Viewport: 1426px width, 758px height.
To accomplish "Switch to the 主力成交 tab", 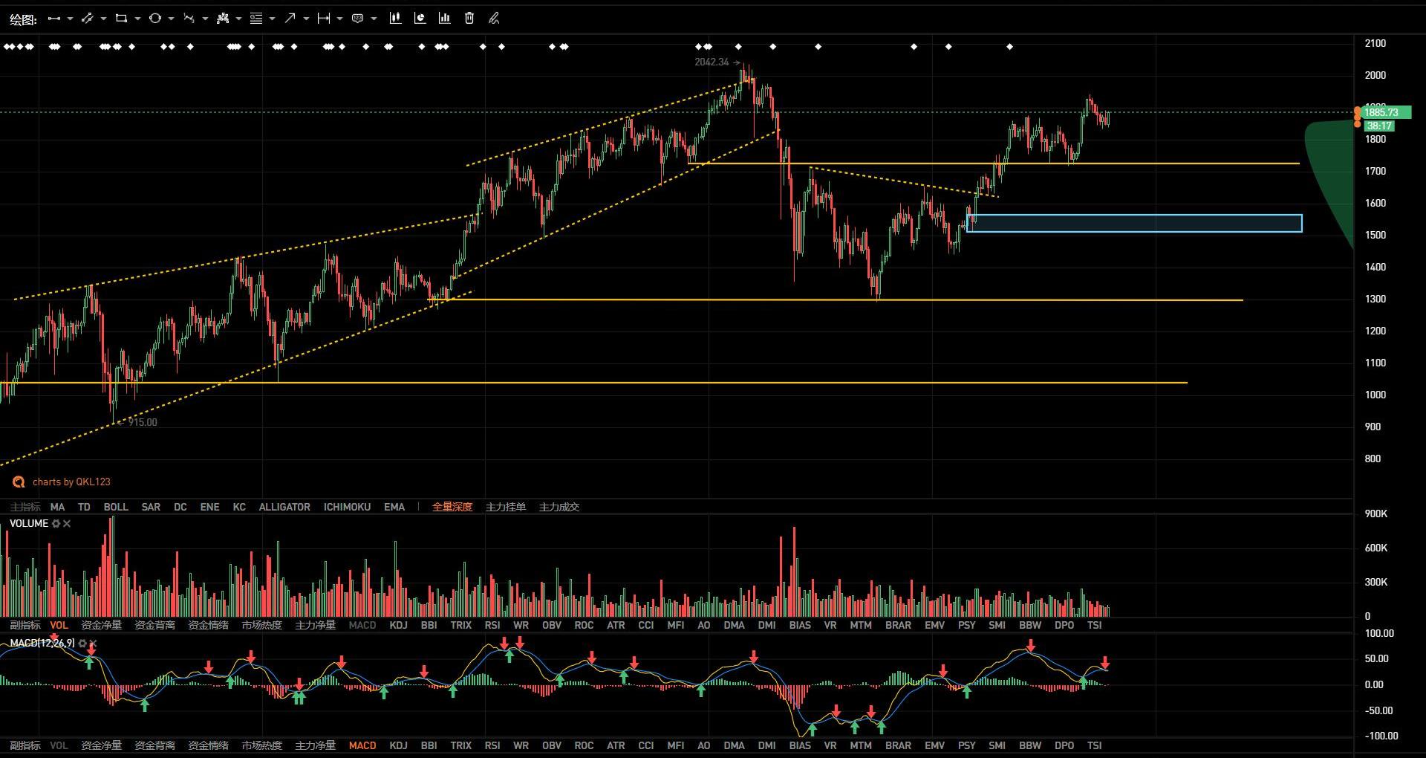I will click(x=559, y=507).
